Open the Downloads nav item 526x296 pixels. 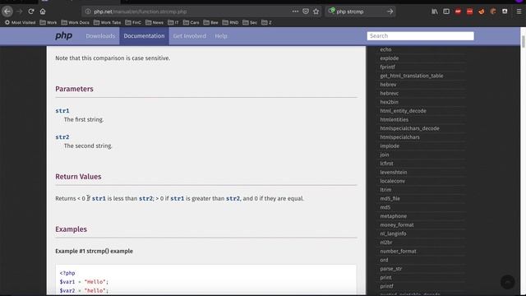coord(100,36)
